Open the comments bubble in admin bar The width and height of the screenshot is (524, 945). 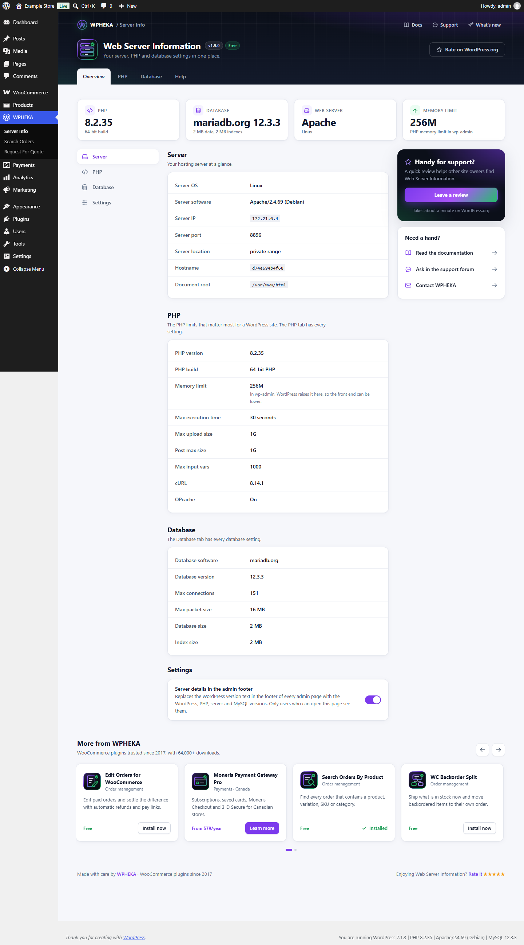coord(107,6)
